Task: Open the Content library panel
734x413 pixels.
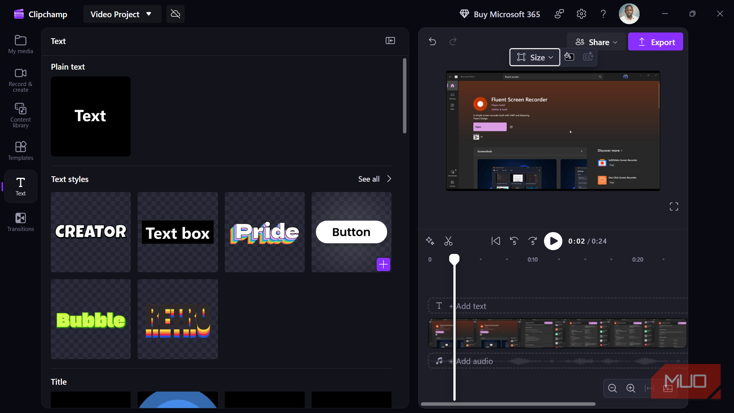Action: point(21,115)
